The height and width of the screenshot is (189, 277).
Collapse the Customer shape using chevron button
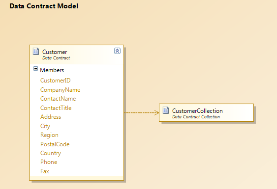pyautogui.click(x=117, y=51)
